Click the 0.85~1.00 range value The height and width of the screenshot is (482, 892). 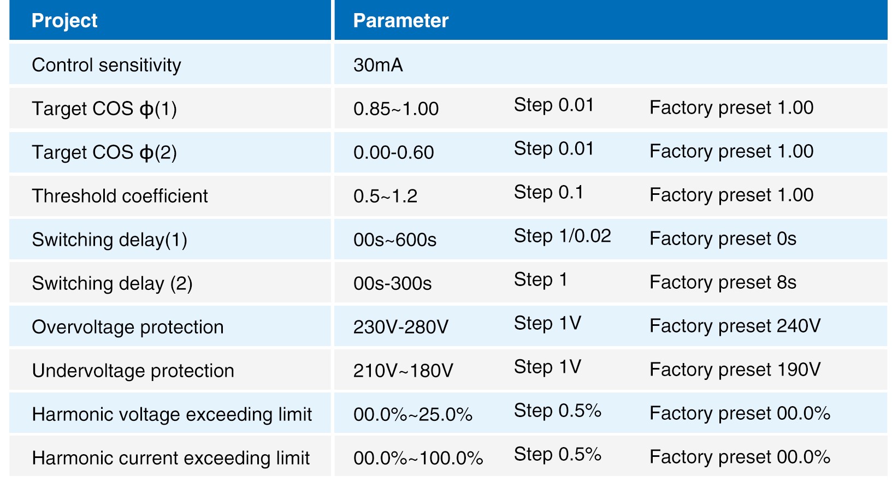(396, 109)
